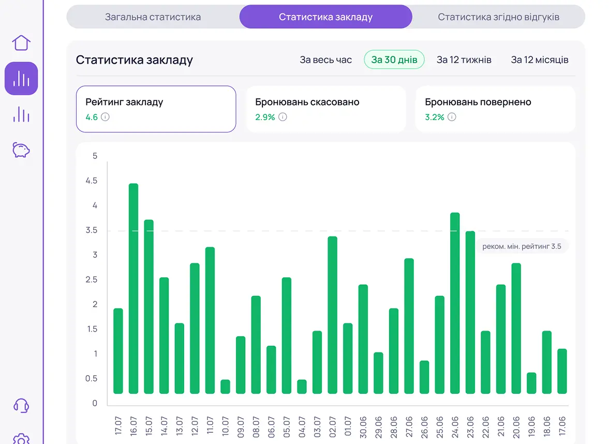609x444 pixels.
Task: Click the 2.9% cancelled bookings value
Action: click(x=265, y=117)
